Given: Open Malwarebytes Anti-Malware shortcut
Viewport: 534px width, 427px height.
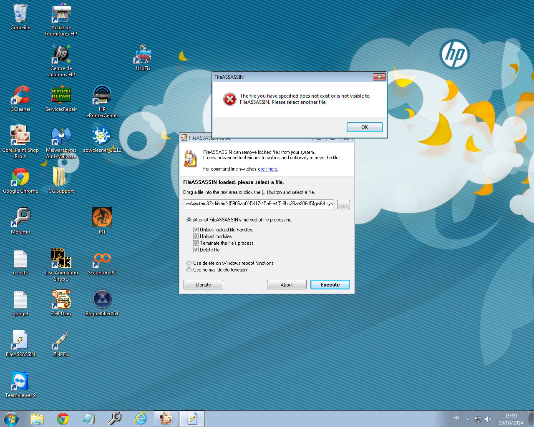Looking at the screenshot, I should pyautogui.click(x=61, y=143).
